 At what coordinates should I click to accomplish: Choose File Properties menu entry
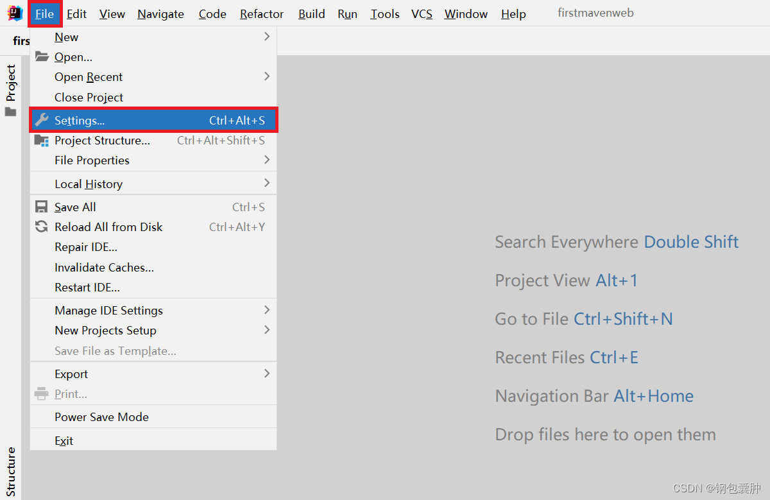(x=153, y=160)
